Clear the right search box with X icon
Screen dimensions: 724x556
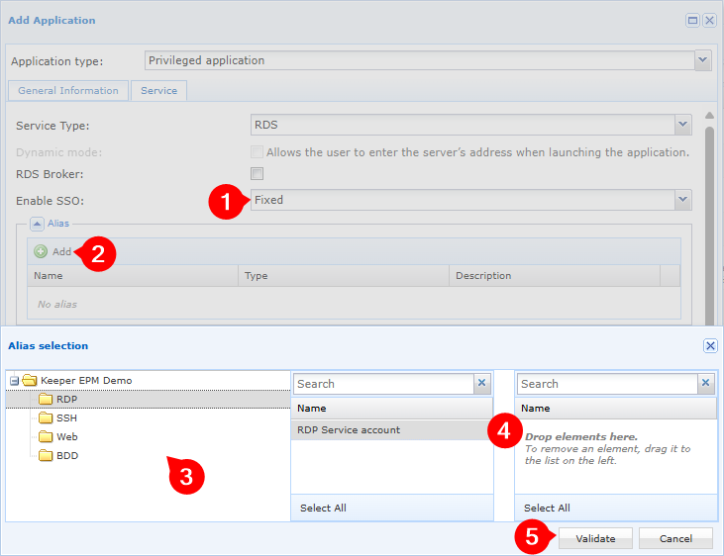pos(705,383)
